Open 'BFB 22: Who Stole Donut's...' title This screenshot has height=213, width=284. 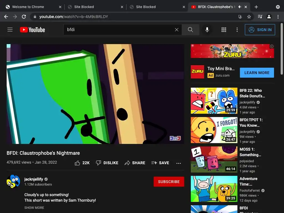click(252, 93)
